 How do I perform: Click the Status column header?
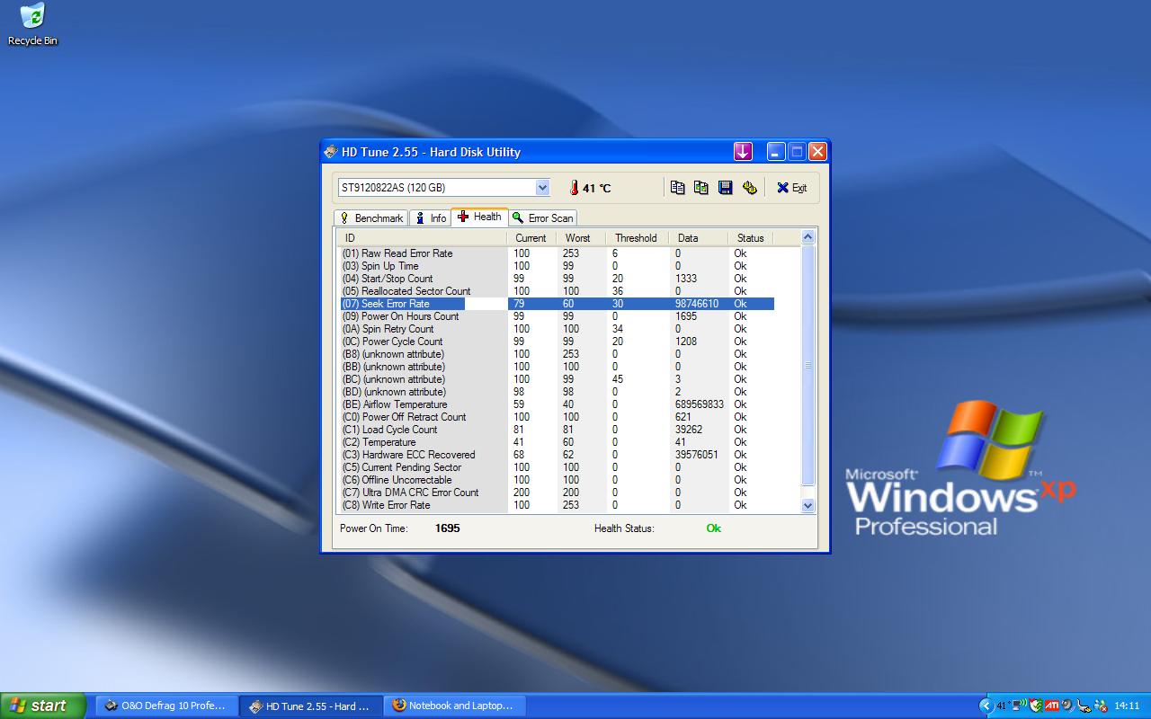[750, 238]
